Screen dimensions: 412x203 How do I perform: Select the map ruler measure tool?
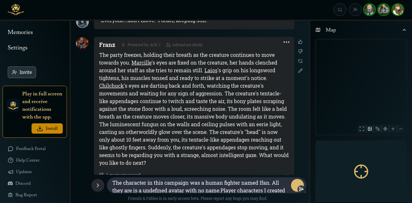pyautogui.click(x=378, y=129)
